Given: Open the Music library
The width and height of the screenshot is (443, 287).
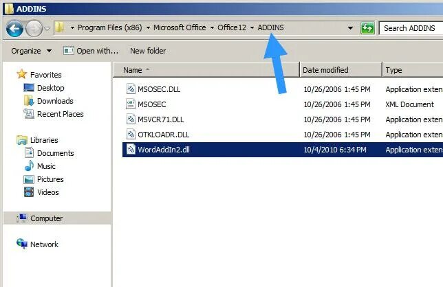Looking at the screenshot, I should click(x=46, y=166).
